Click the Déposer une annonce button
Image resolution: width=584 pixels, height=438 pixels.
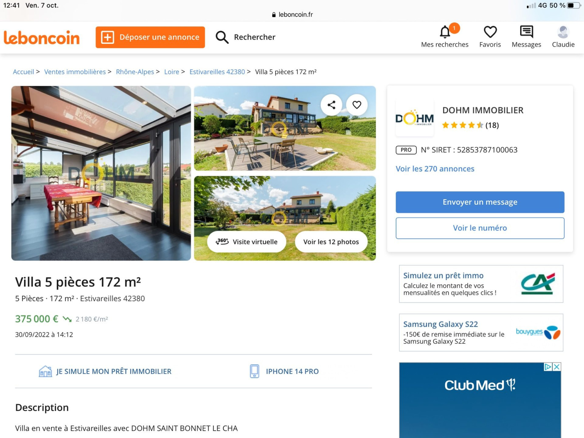click(150, 37)
